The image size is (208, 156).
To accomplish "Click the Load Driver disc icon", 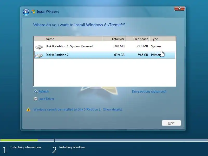I will coord(35,99).
